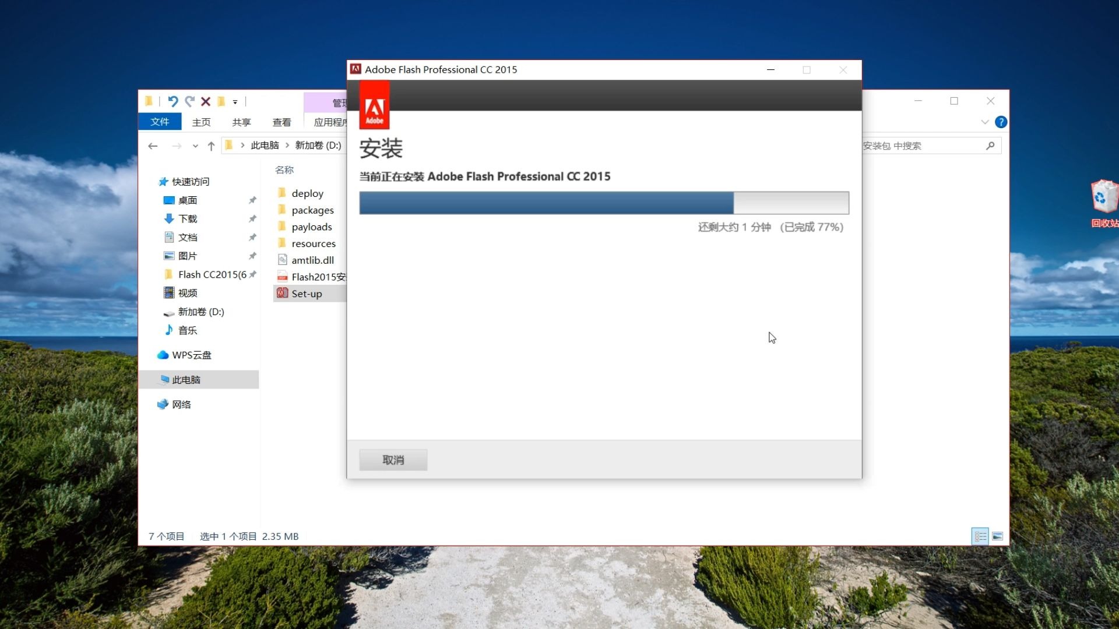Click the search magnifier icon in Explorer

pyautogui.click(x=990, y=146)
